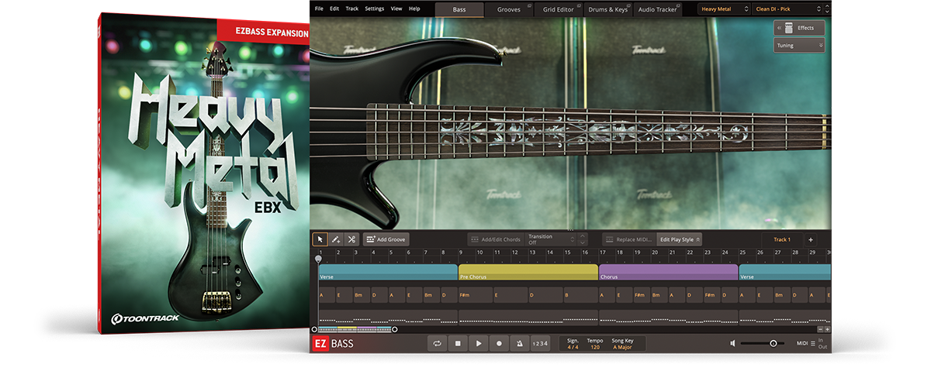Click the plus icon to add track

point(810,240)
